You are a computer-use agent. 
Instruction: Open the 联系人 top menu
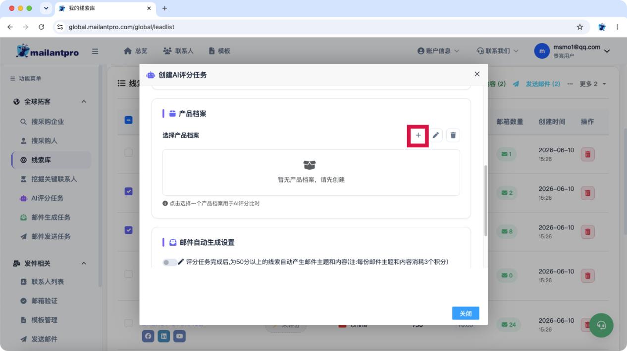pos(178,51)
